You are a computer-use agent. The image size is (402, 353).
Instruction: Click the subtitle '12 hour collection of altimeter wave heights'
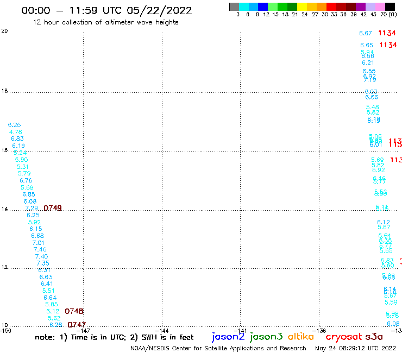tap(105, 22)
